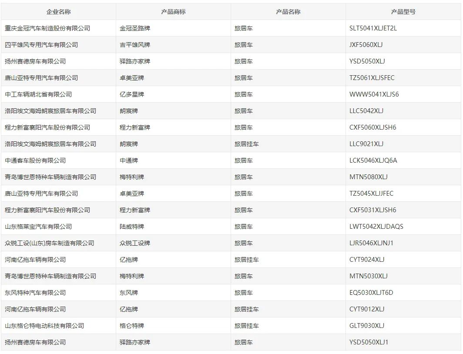463x354 pixels.
Task: Click 河南亿拖车辆有限公司 in the CYT9024XLJ row
Action: coord(35,260)
